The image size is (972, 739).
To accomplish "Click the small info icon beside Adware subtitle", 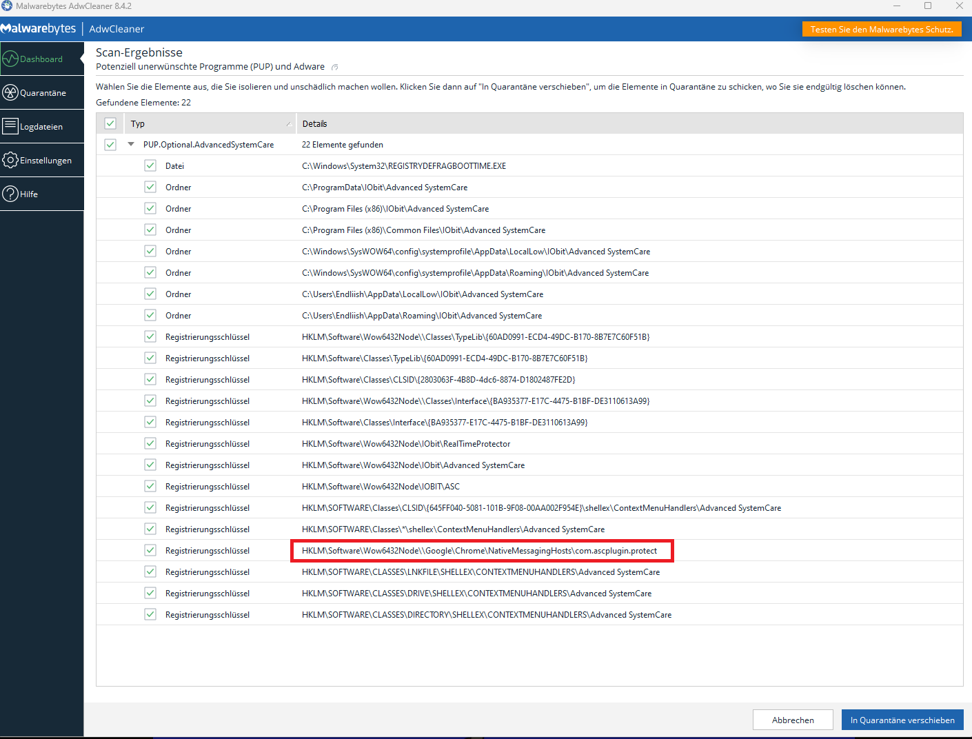I will (335, 68).
